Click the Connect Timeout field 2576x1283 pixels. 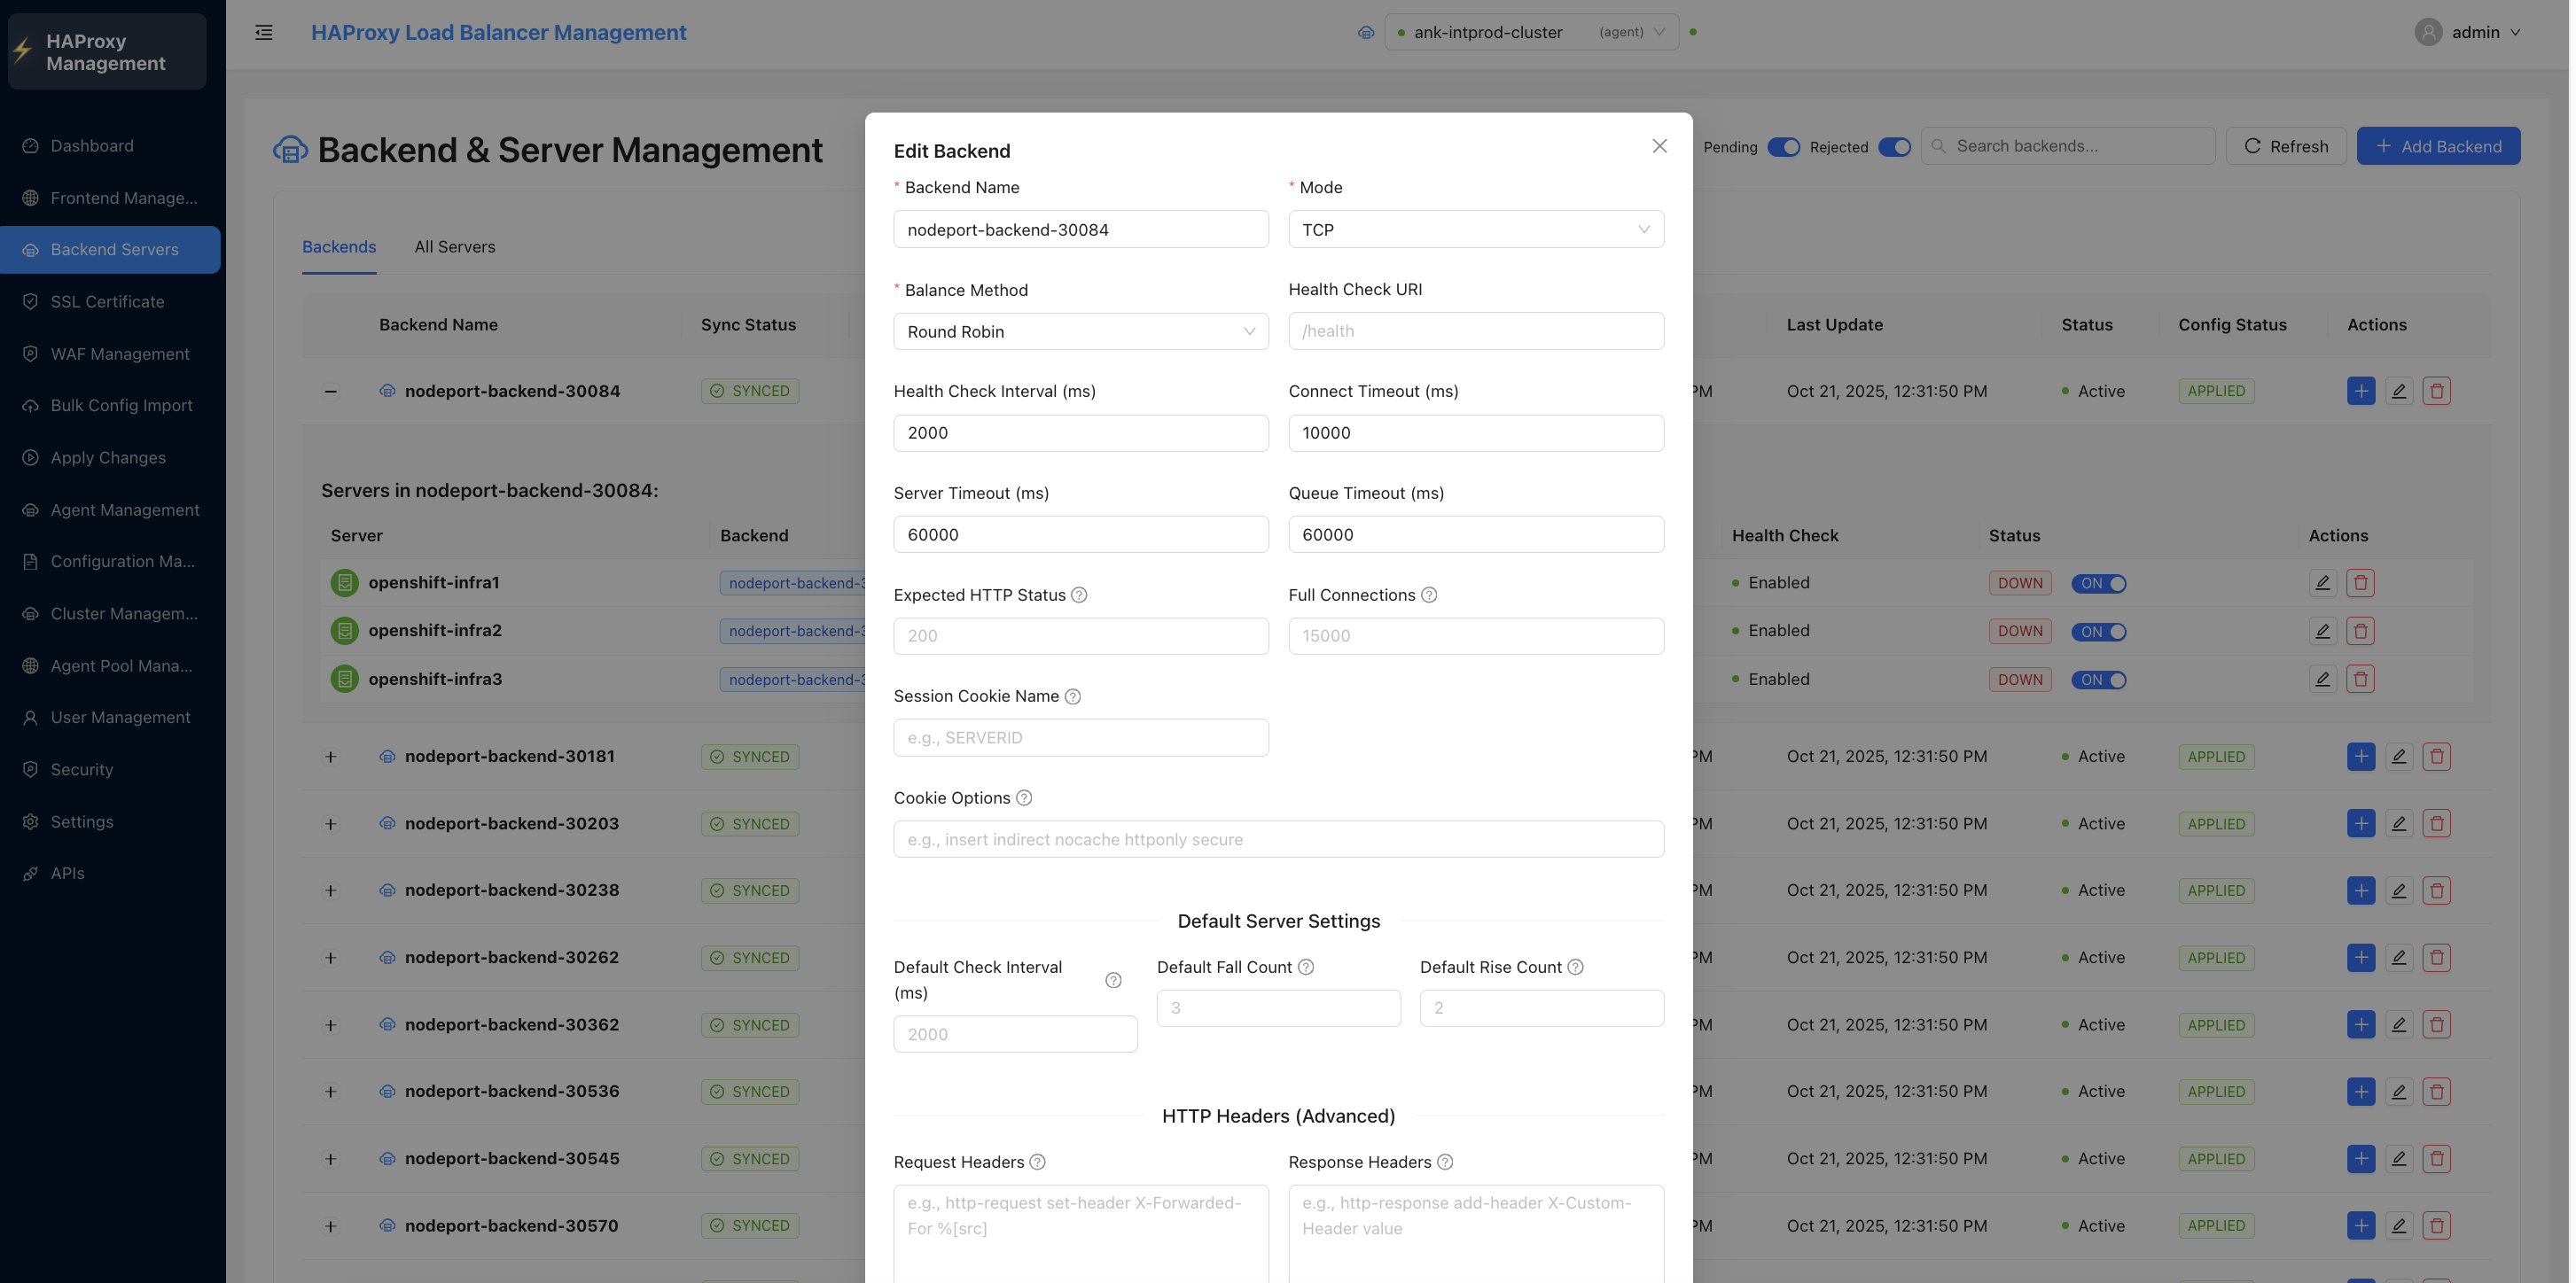(x=1475, y=432)
